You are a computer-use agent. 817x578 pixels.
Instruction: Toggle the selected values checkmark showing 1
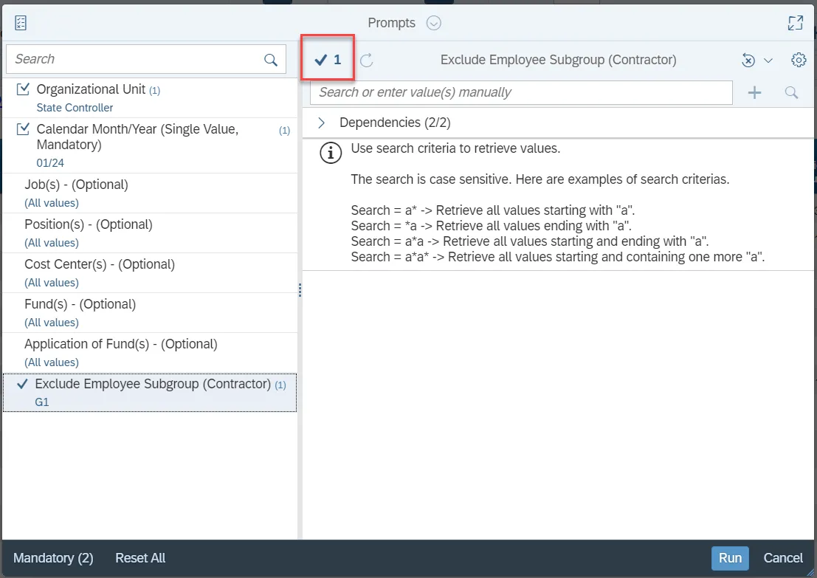pyautogui.click(x=328, y=60)
